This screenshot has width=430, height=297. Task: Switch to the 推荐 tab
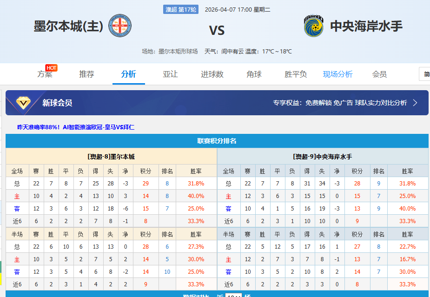point(86,74)
